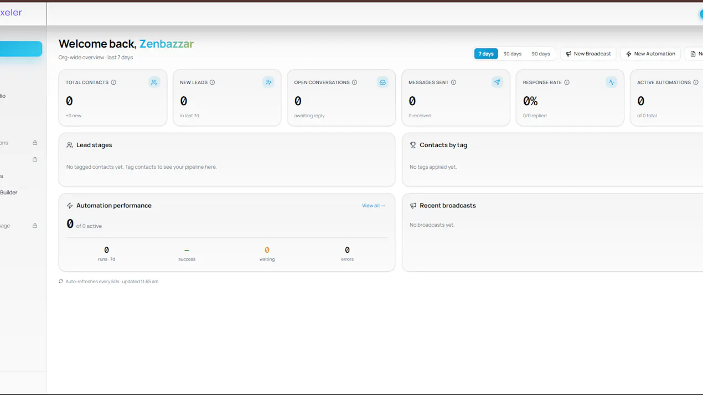Image resolution: width=703 pixels, height=395 pixels.
Task: Click the 'No tags applied yet.' message
Action: 433,167
